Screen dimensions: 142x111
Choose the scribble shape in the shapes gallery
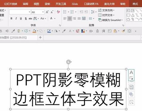click(x=133, y=19)
